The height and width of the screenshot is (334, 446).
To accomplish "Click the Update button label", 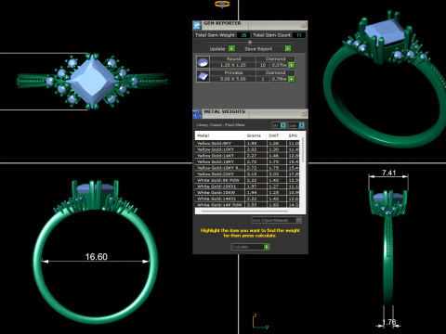I will 217,49.
